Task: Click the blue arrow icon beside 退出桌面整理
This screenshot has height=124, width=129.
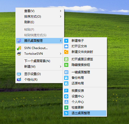Action: 66,113
